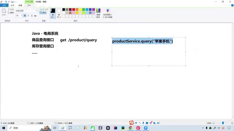
Task: Undo the last action in quick access toolbar
Action: [6, 2]
